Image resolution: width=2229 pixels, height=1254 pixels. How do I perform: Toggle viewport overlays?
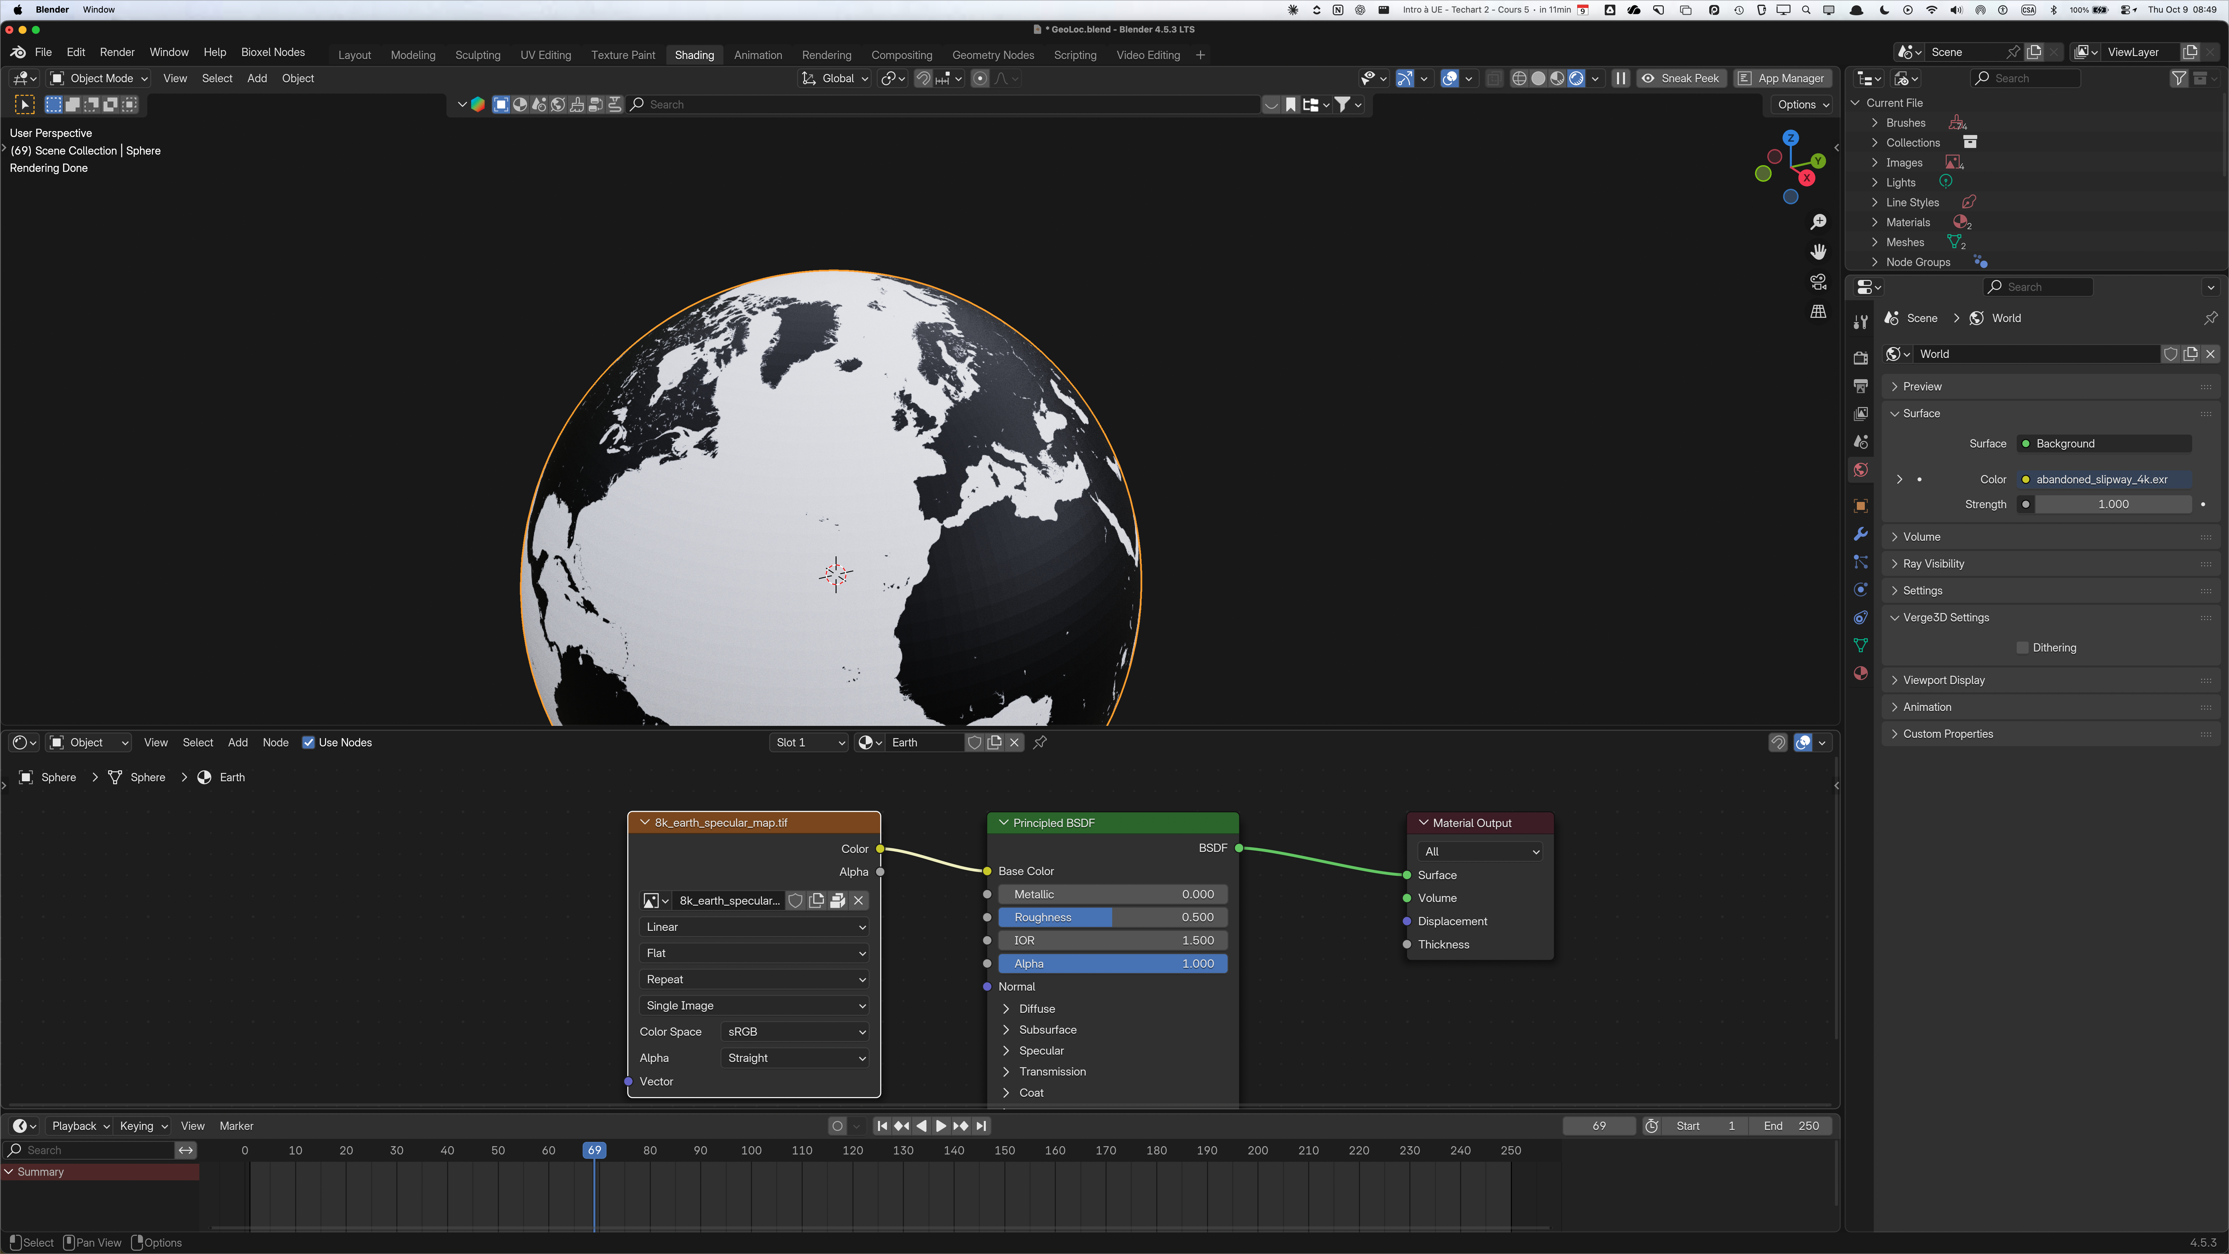click(1450, 79)
